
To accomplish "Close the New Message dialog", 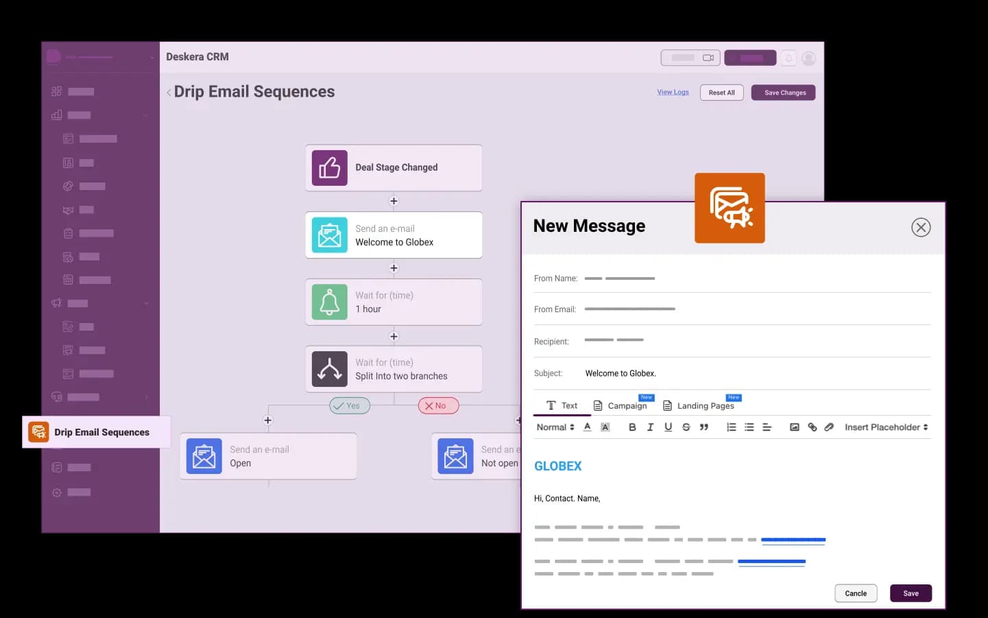I will (x=921, y=227).
